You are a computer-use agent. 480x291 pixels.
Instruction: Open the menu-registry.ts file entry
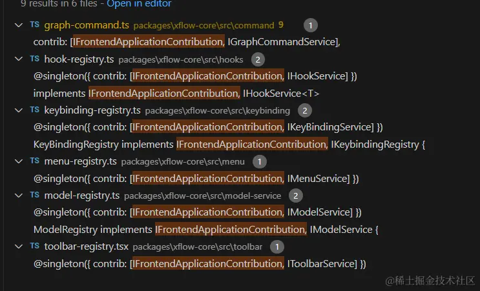[81, 161]
